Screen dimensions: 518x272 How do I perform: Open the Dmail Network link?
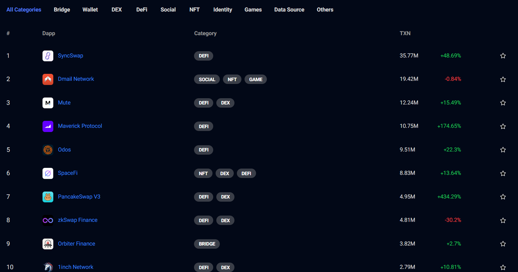[x=76, y=79]
